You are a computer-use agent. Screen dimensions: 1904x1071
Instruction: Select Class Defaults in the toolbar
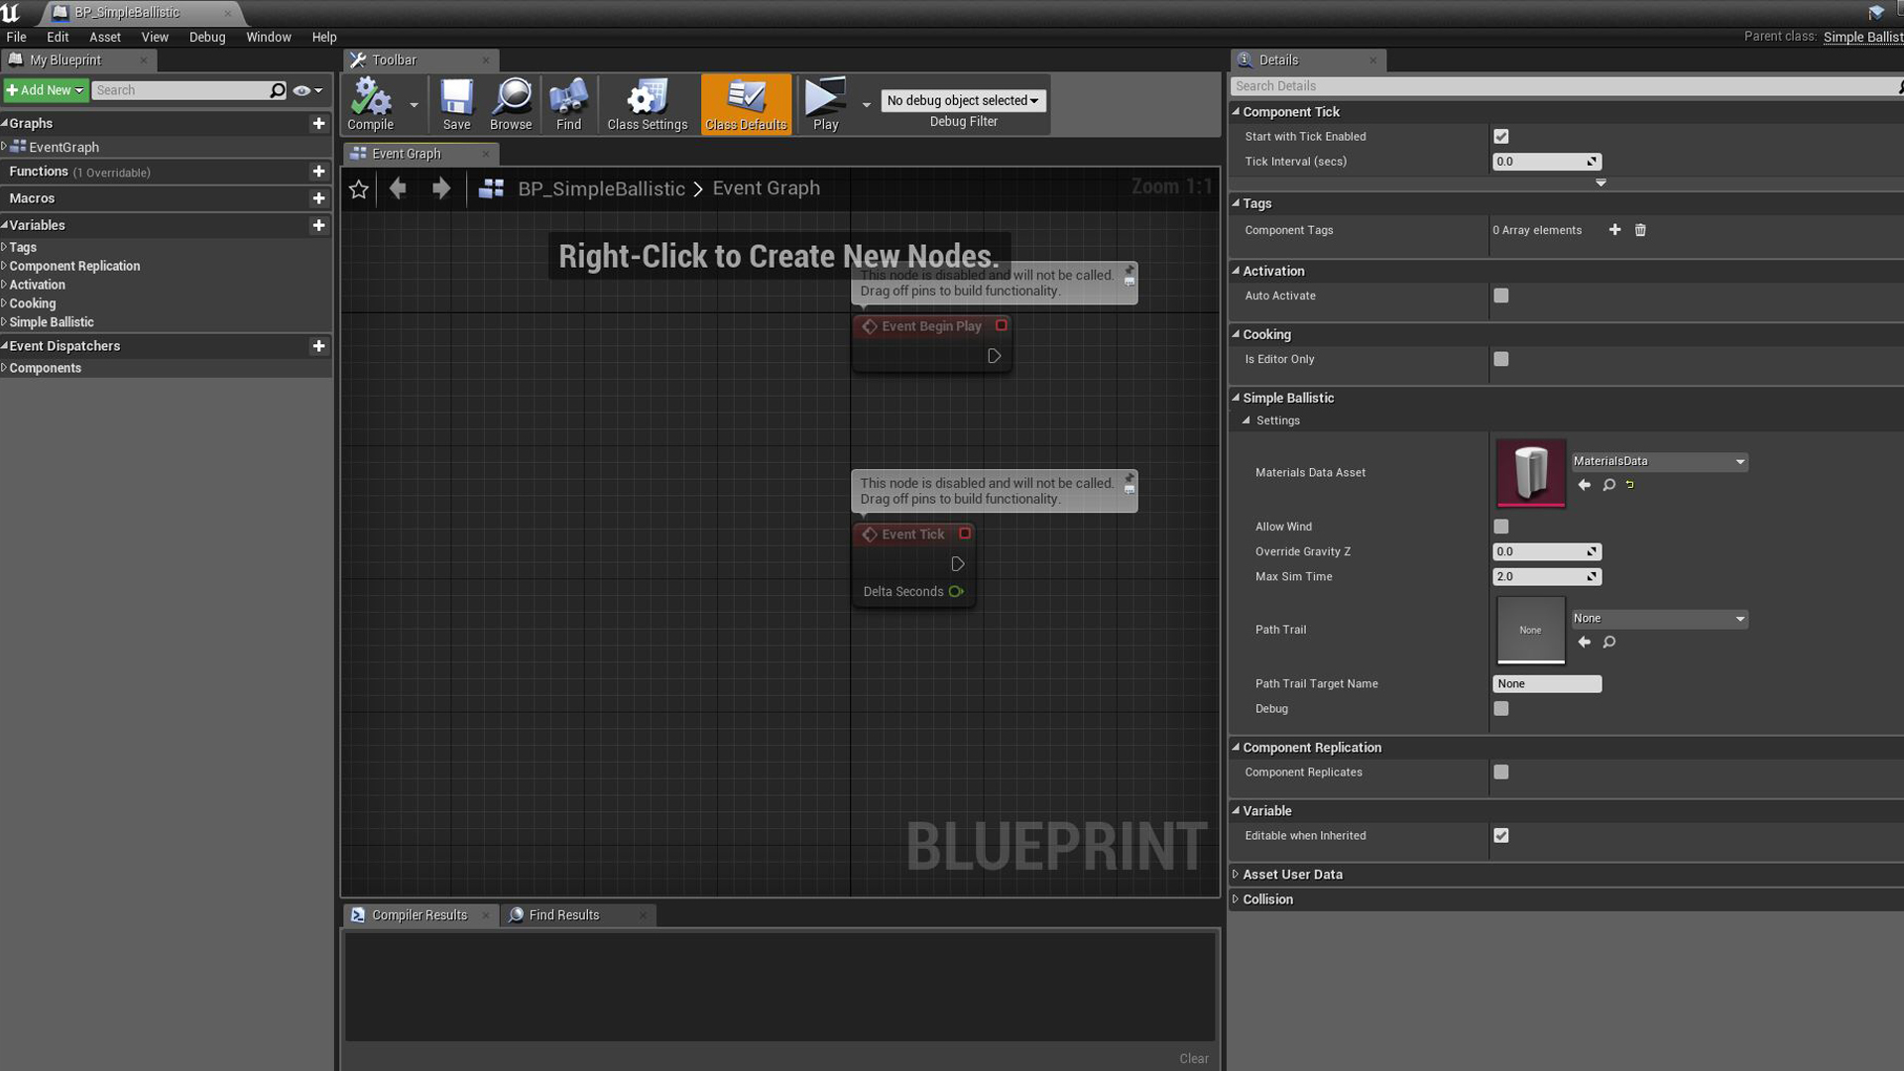tap(745, 102)
